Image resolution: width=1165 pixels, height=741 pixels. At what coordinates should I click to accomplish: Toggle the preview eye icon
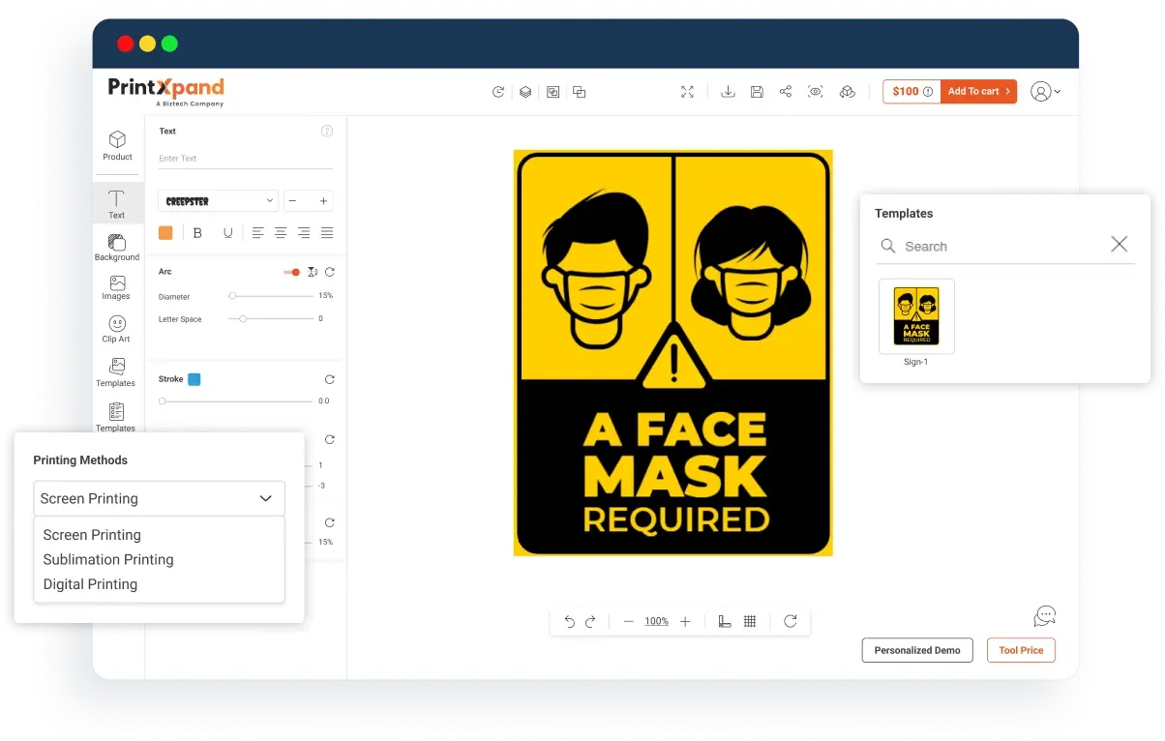click(x=816, y=92)
